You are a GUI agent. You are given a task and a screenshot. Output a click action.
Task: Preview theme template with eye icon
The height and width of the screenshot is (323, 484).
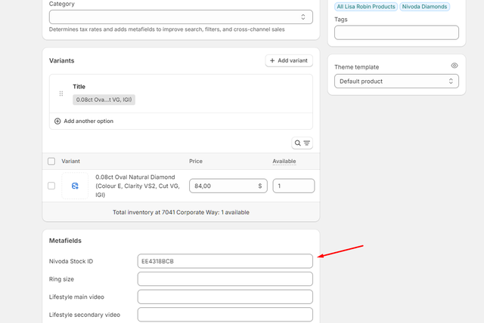point(455,66)
